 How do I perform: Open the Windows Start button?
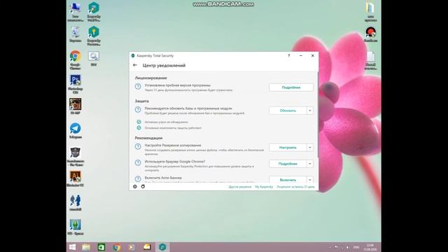coord(72,247)
